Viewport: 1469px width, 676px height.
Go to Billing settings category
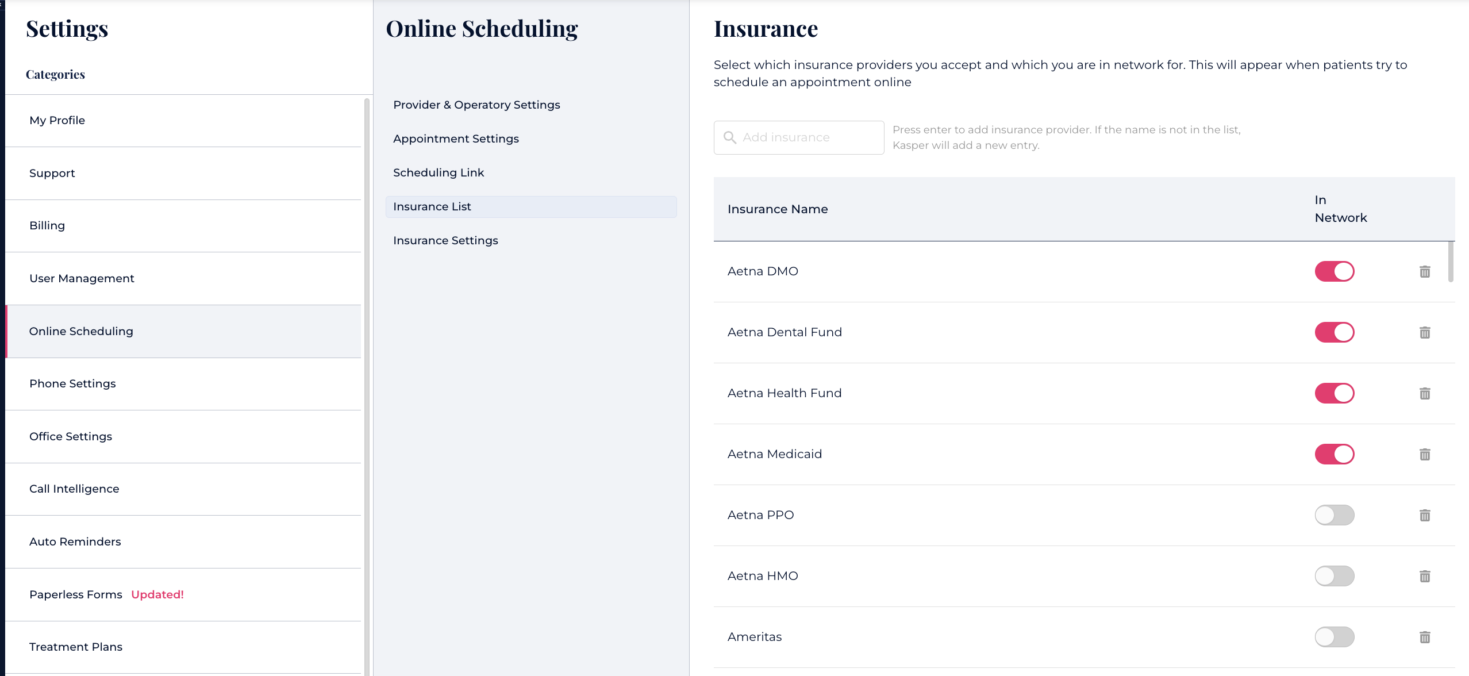click(47, 225)
